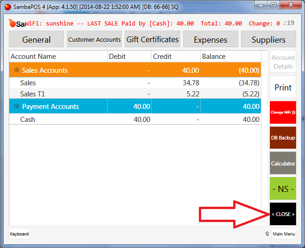This screenshot has height=248, width=305.
Task: Click the Q label beside Main Menu
Action: [x=267, y=234]
